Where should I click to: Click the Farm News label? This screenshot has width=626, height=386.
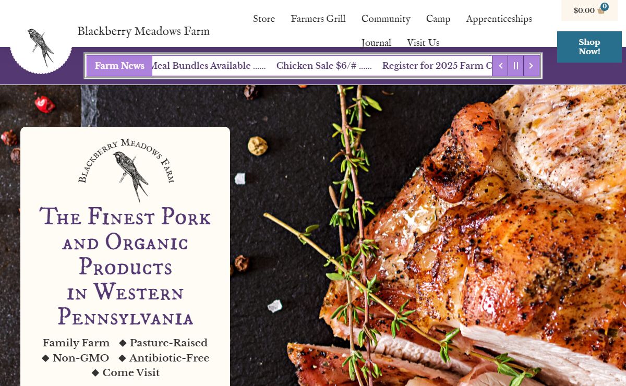119,66
